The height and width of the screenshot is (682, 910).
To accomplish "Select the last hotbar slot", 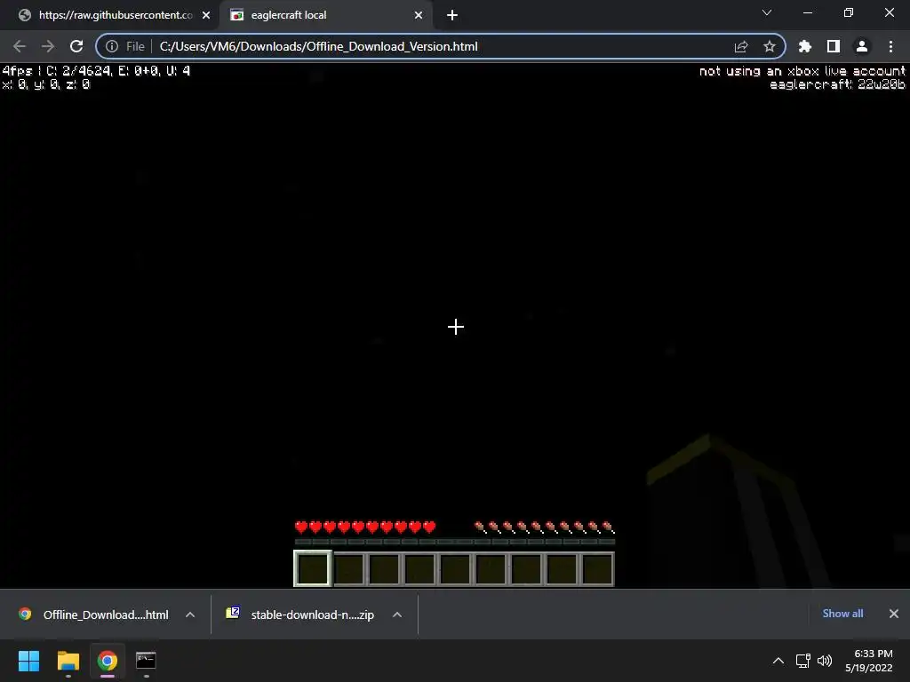I will (x=596, y=569).
